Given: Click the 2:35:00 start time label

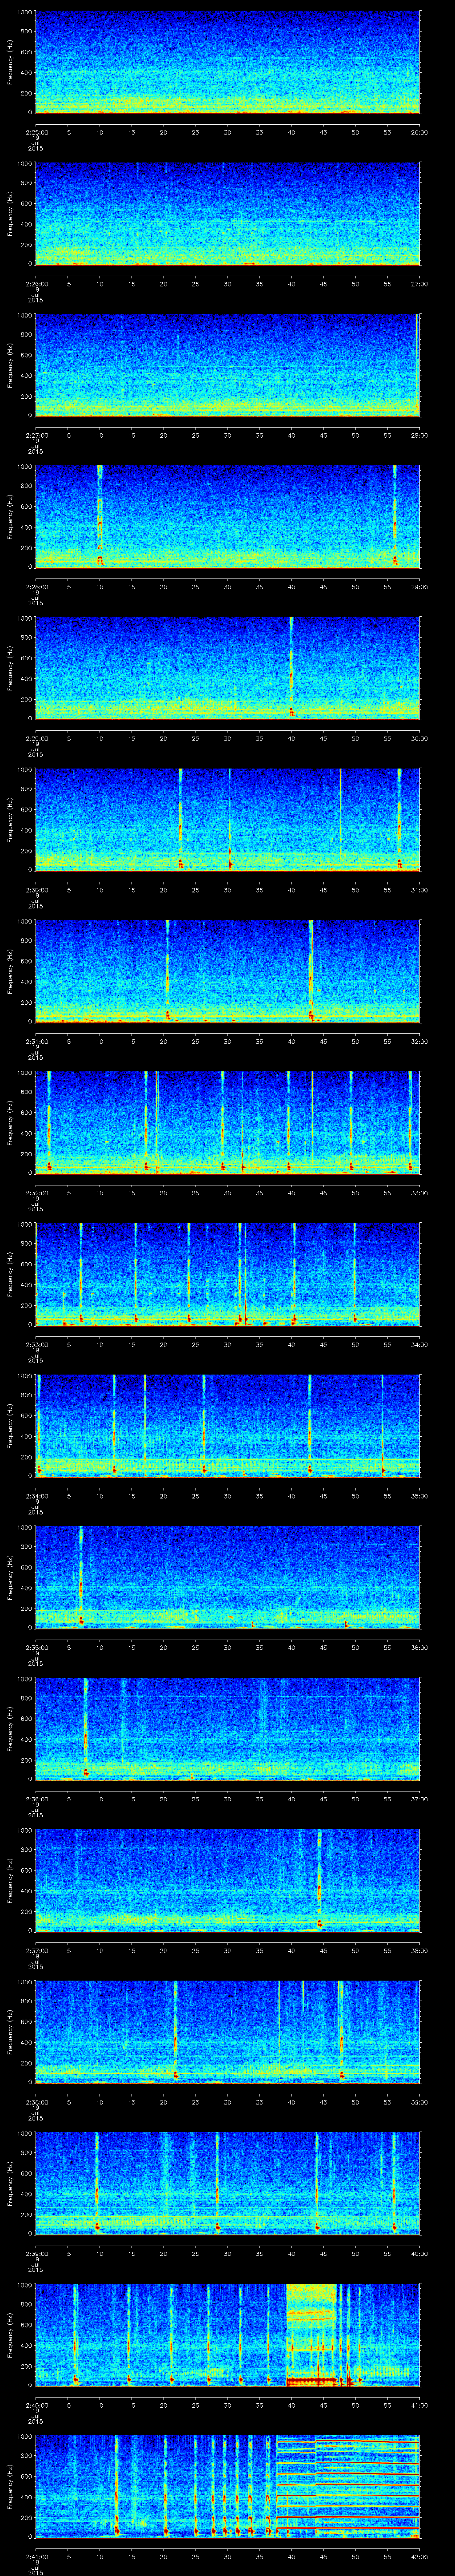Looking at the screenshot, I should click(36, 1647).
